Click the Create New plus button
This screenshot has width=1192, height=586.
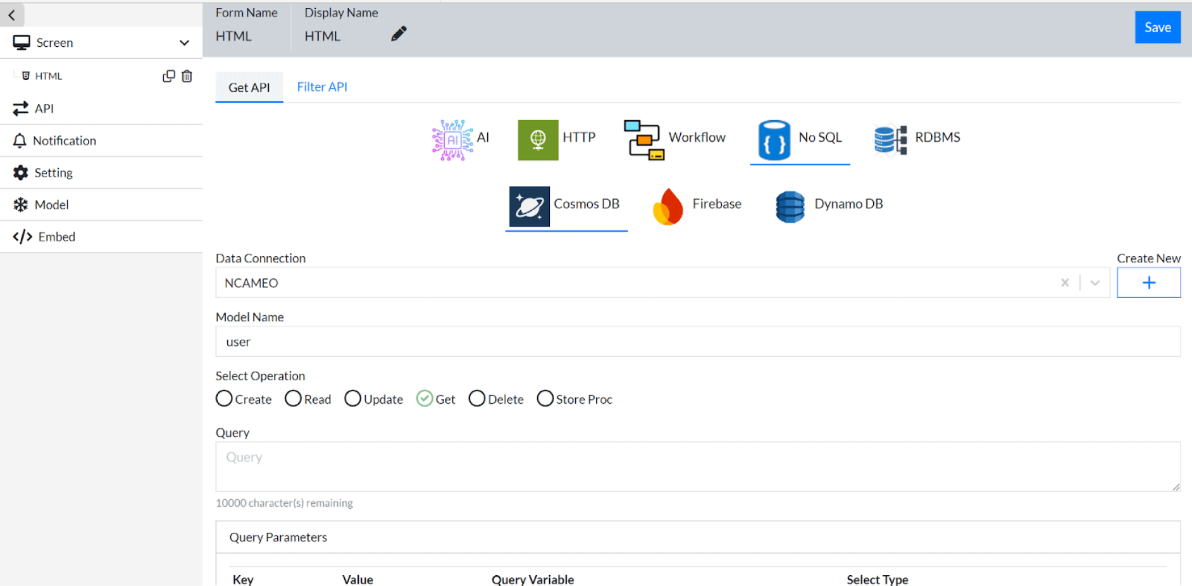[1148, 283]
